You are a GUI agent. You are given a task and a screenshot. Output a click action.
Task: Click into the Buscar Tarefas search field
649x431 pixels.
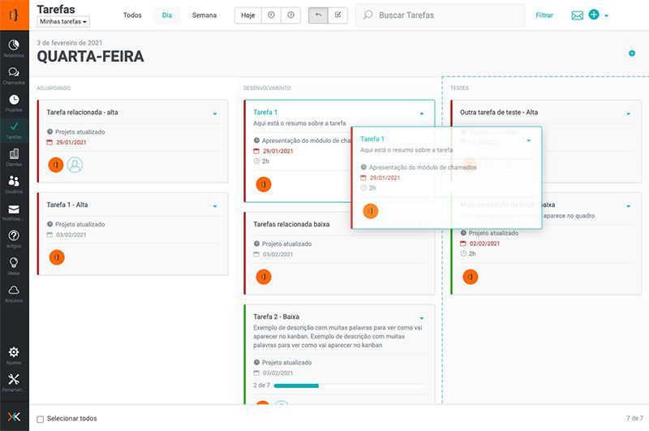pyautogui.click(x=441, y=15)
